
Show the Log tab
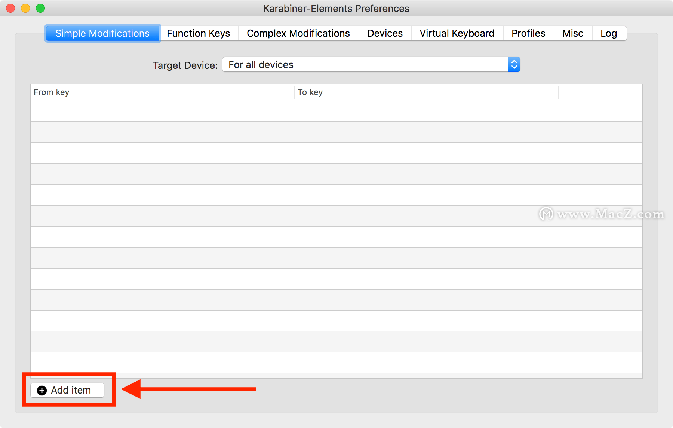click(609, 33)
